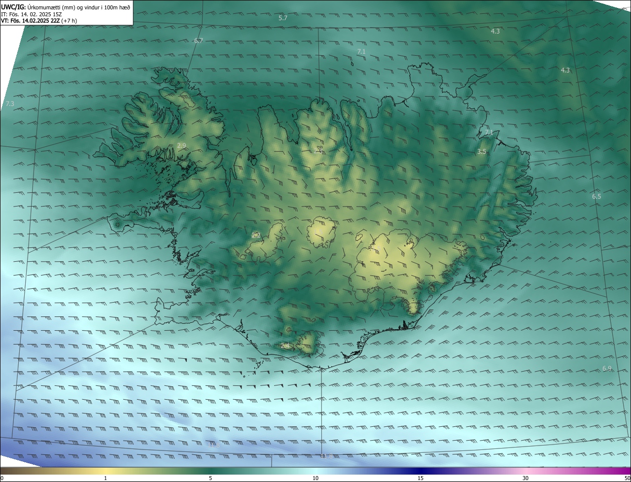Click the 6.7 value label on the map

click(198, 40)
